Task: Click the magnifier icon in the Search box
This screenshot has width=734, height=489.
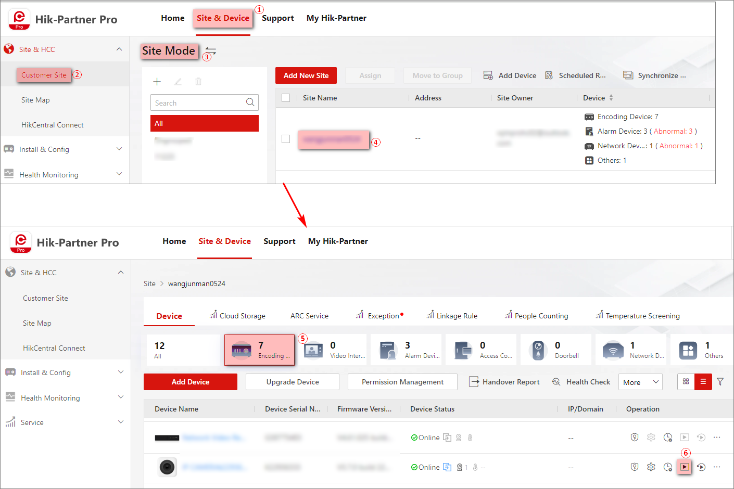Action: (x=250, y=102)
